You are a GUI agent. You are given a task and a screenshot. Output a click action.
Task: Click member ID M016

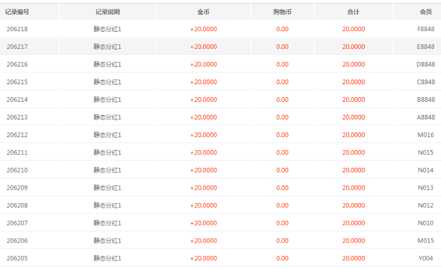pos(426,135)
